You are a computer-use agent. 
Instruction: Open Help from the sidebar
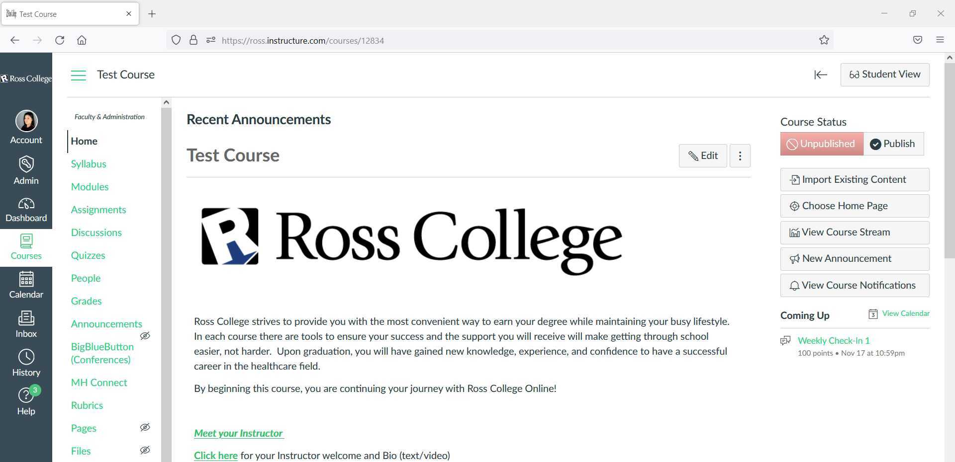tap(26, 400)
